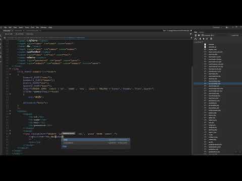
Task: Select the highlighted file row in Files panel
Action: click(x=218, y=83)
